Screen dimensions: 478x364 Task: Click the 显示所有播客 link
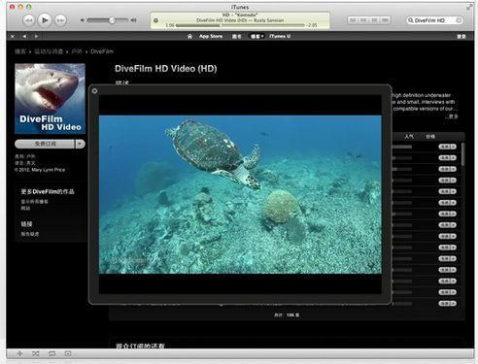35,201
